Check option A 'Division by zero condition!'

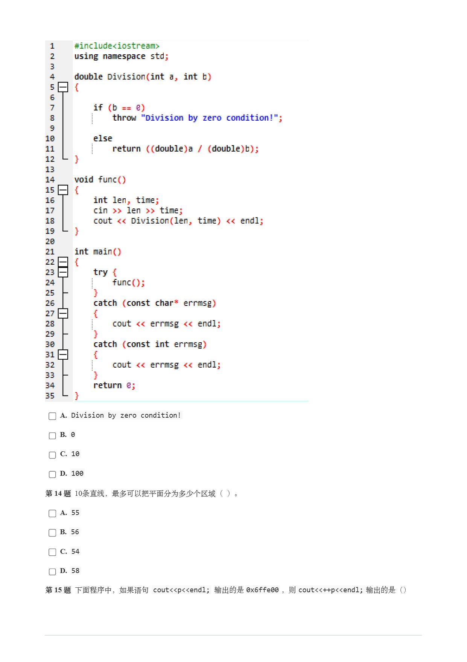click(x=52, y=416)
